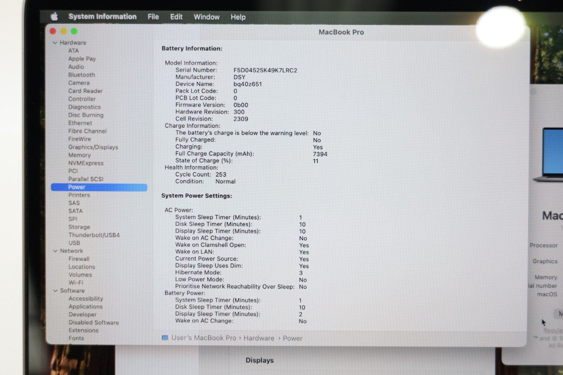Open the Help menu
Image resolution: width=563 pixels, height=375 pixels.
[238, 17]
